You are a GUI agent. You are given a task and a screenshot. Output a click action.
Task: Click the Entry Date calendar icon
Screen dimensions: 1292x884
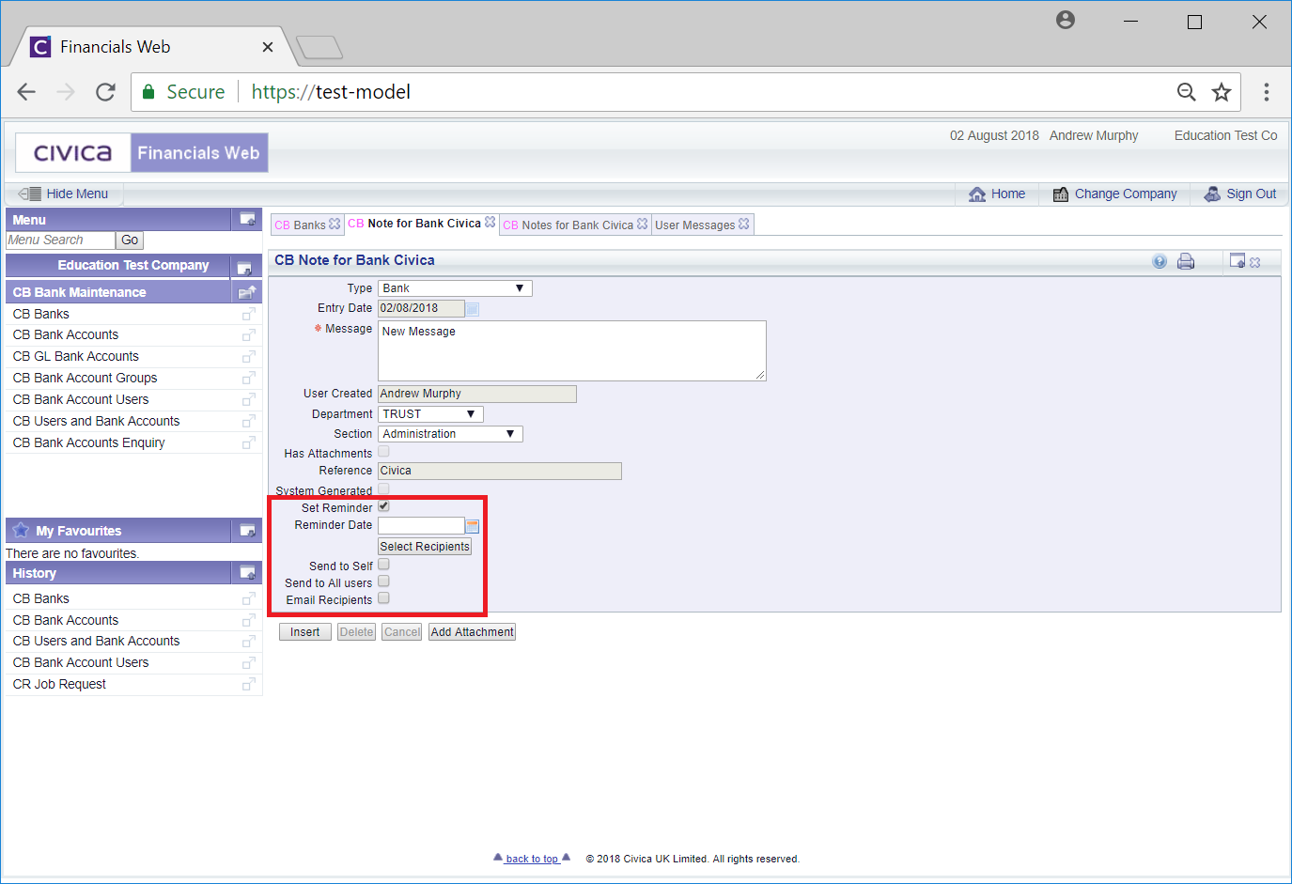point(473,308)
